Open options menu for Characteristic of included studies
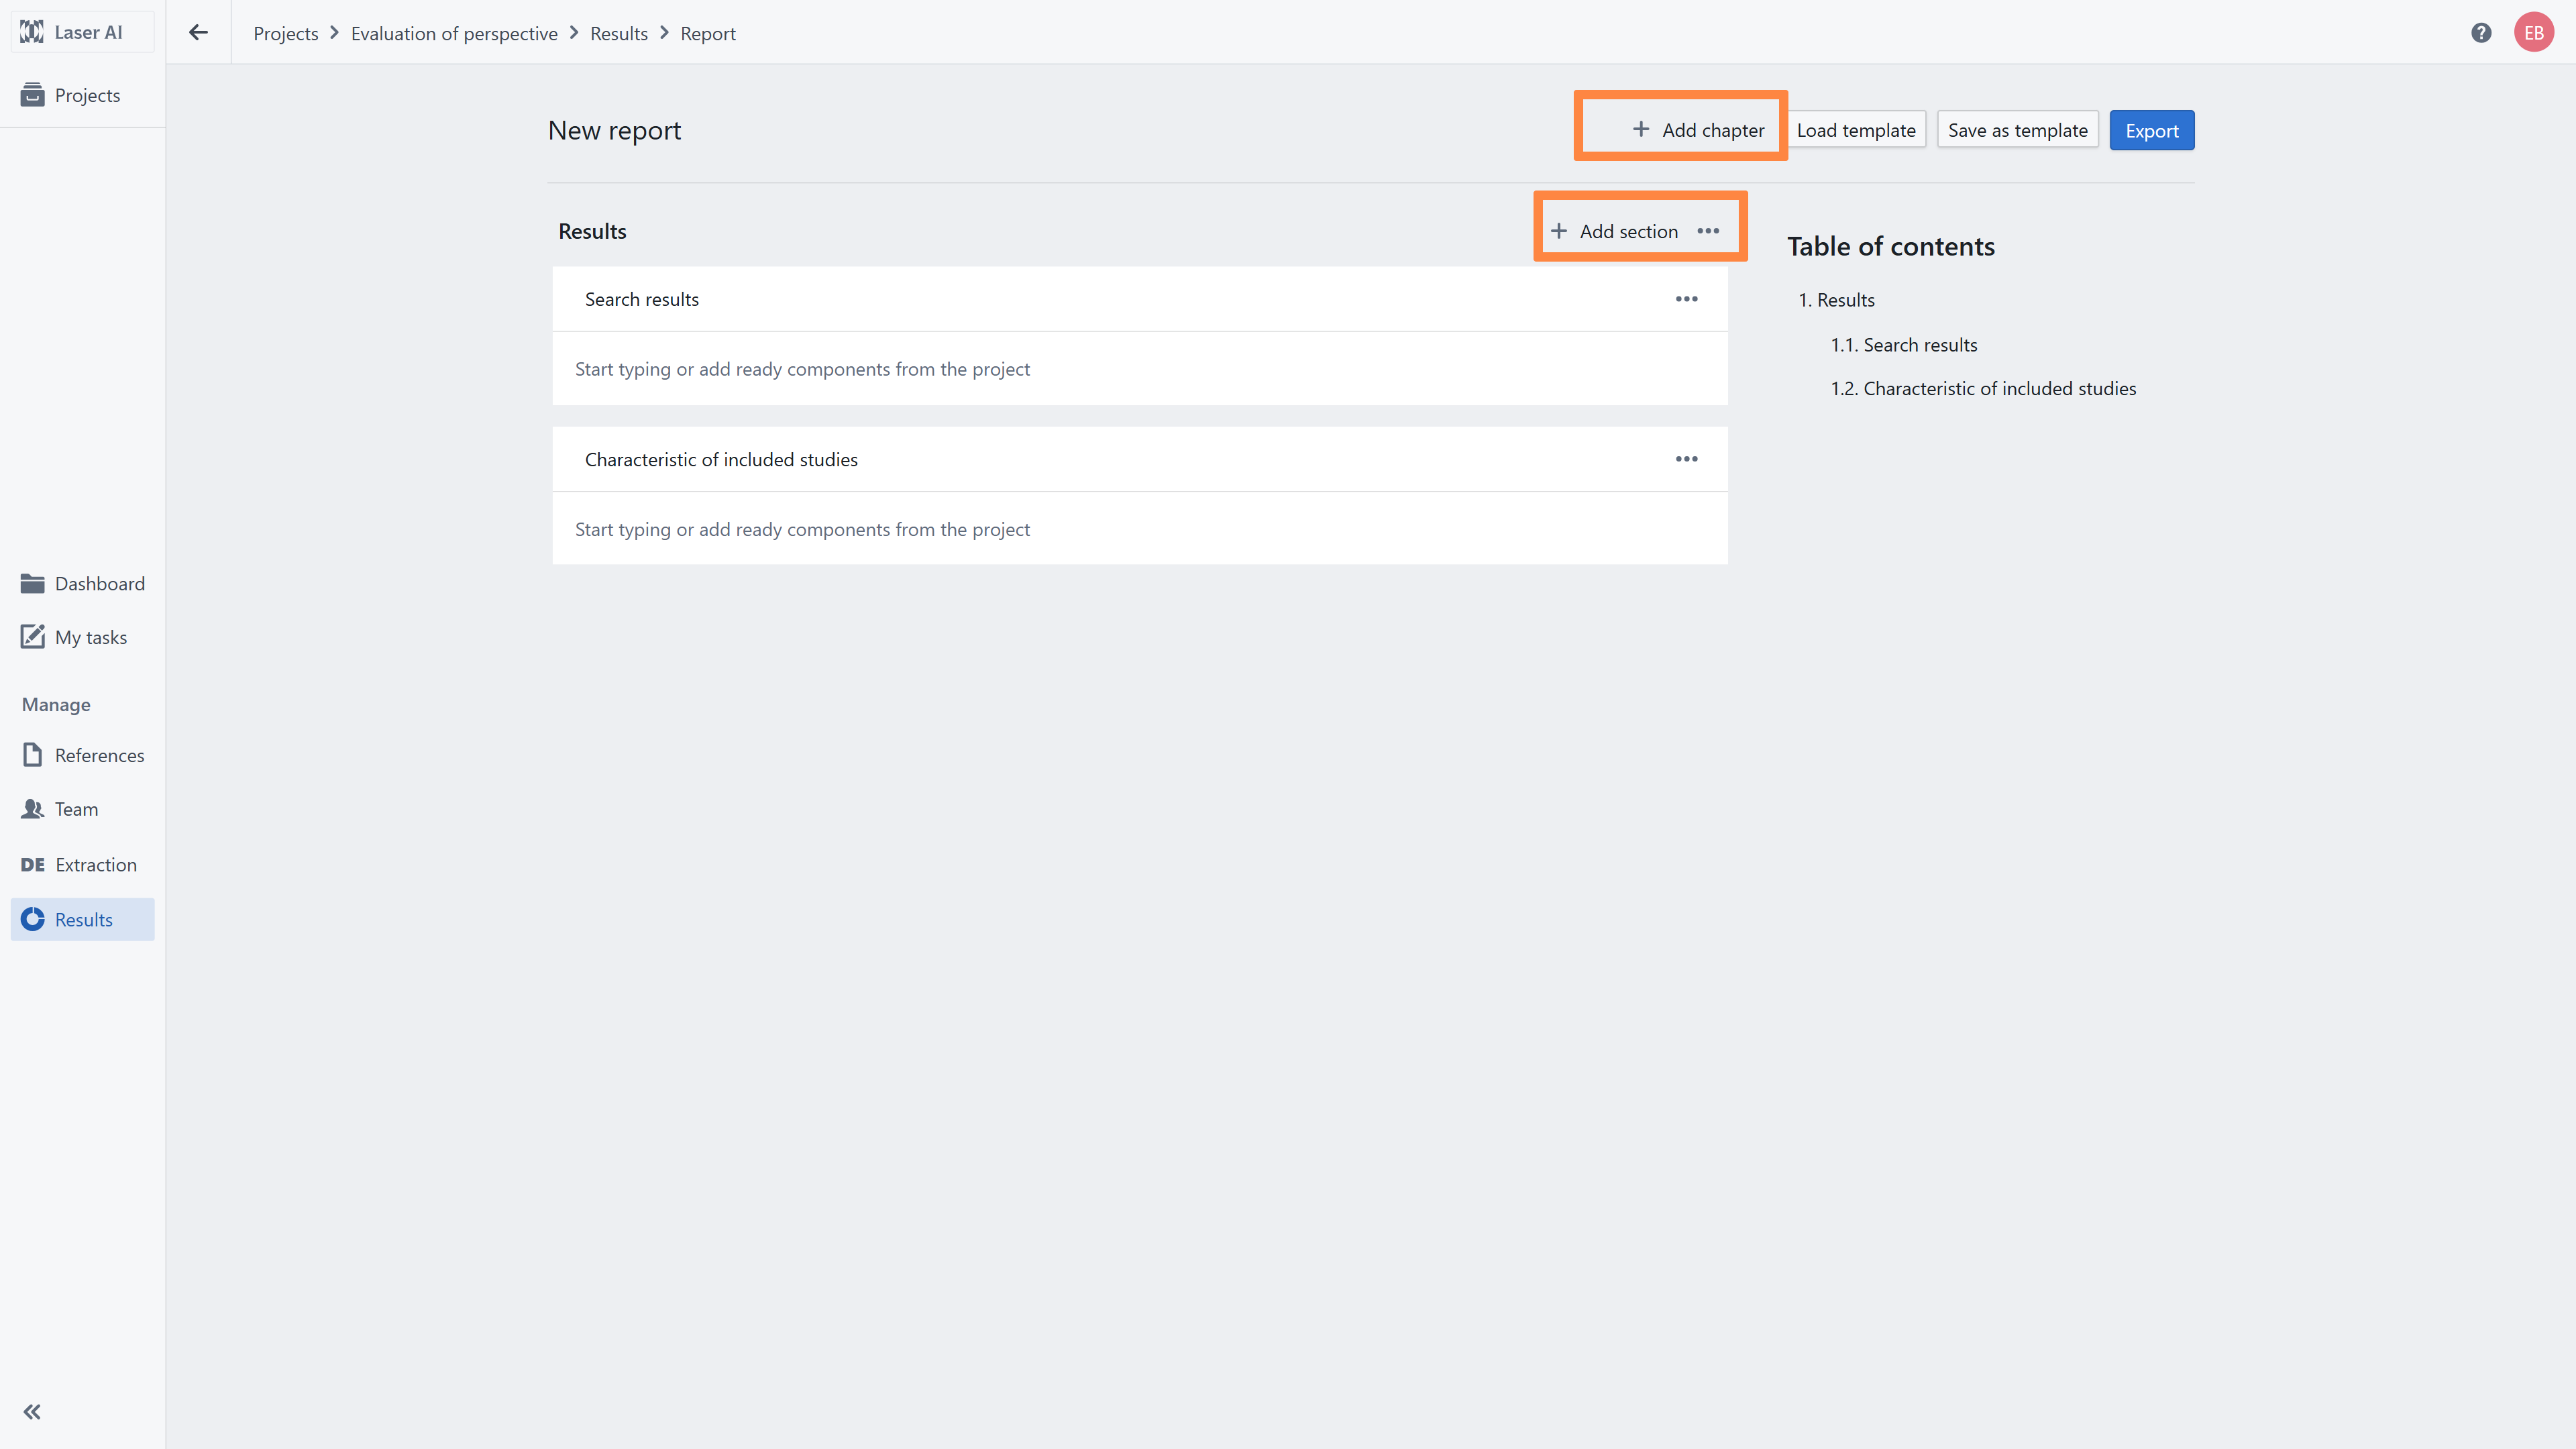 1686,459
